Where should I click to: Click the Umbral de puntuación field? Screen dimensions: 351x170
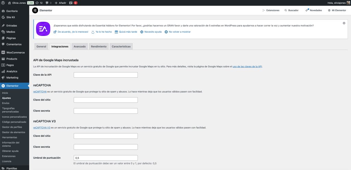click(x=106, y=158)
